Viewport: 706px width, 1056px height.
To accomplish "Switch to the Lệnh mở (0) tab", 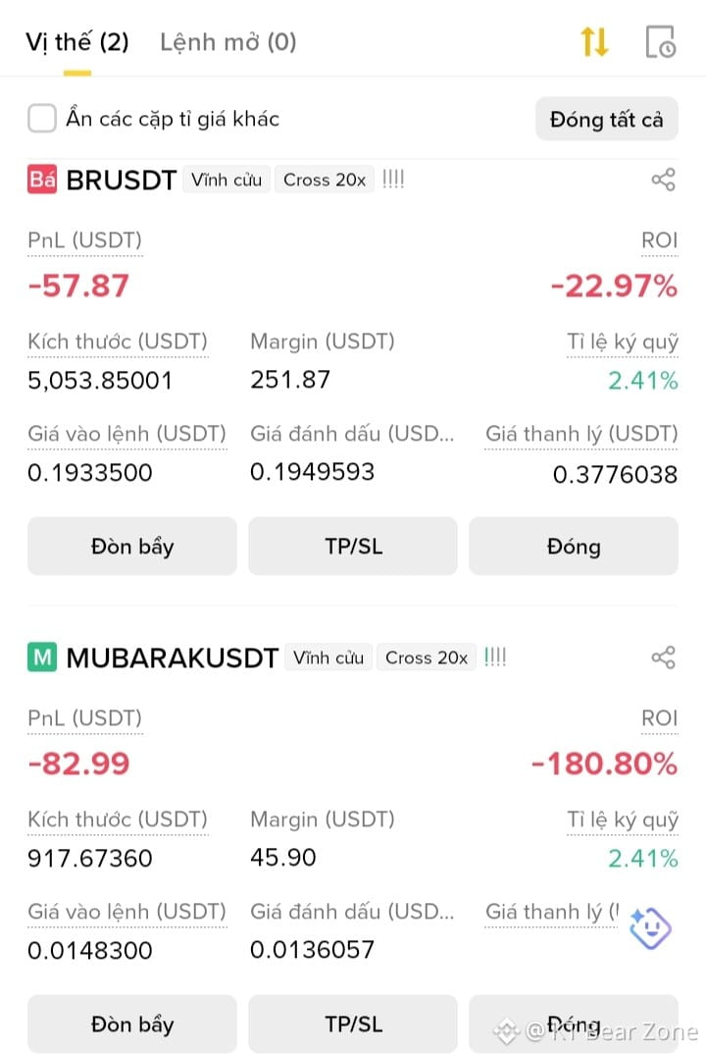I will (228, 42).
